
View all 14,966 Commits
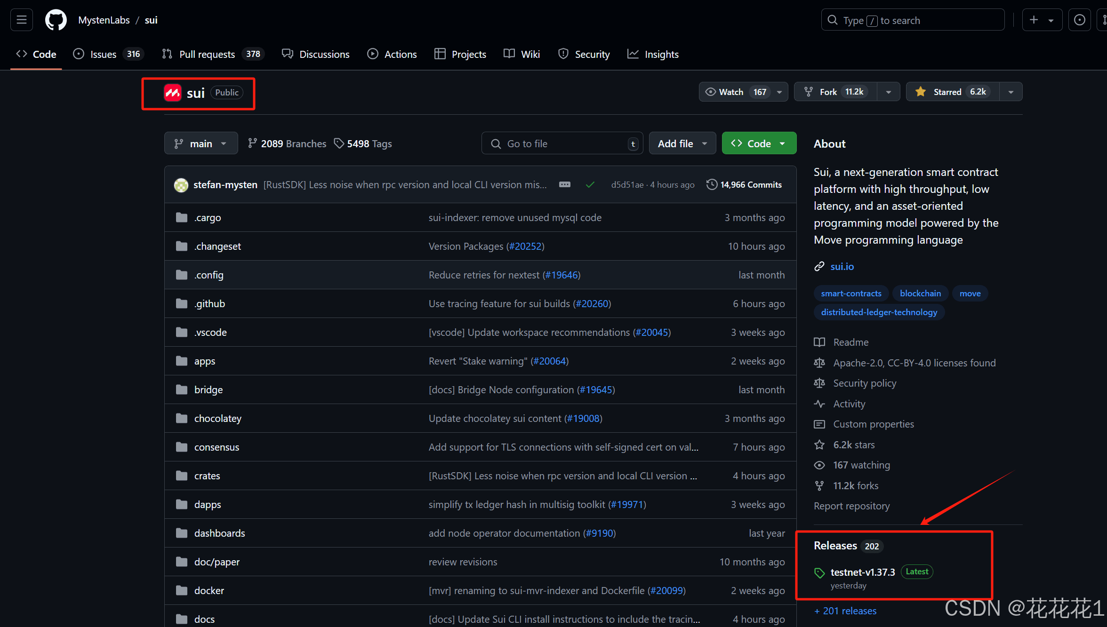(x=744, y=184)
